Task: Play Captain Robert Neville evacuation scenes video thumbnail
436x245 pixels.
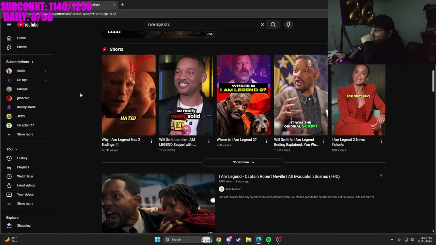Action: pos(158,203)
